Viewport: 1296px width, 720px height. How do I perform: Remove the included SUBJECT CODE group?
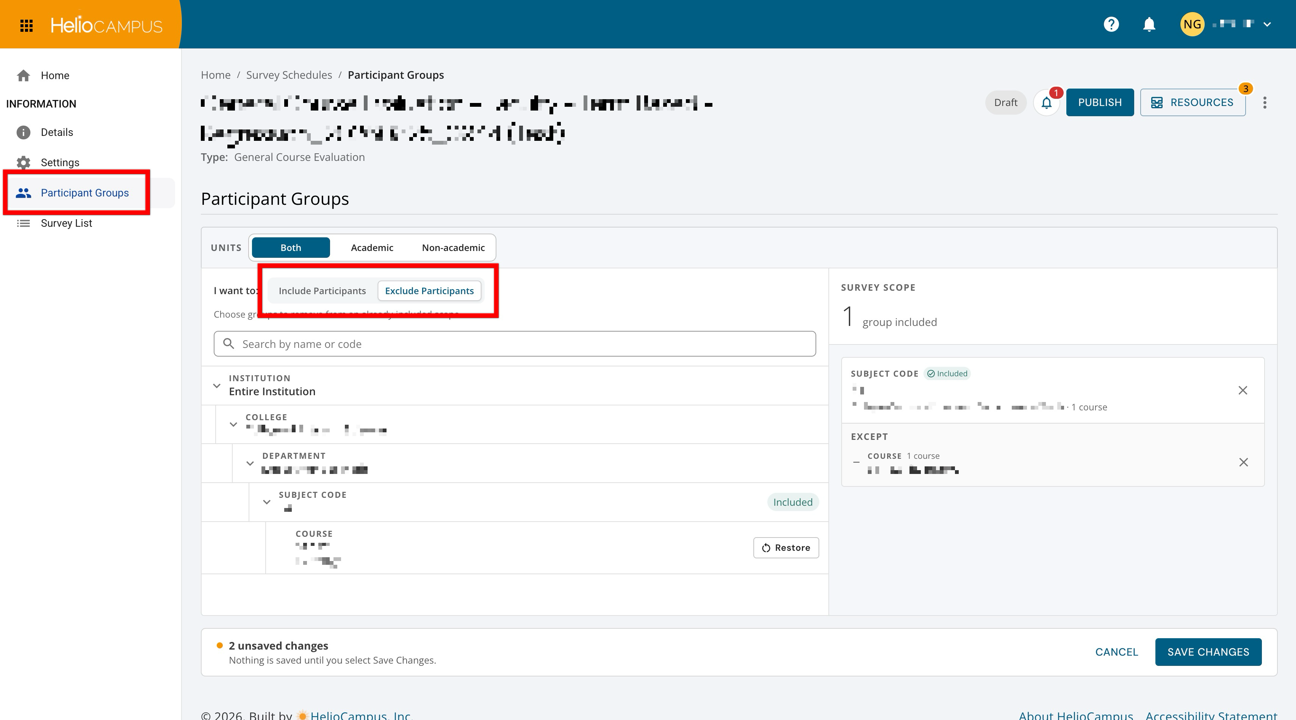click(1243, 390)
